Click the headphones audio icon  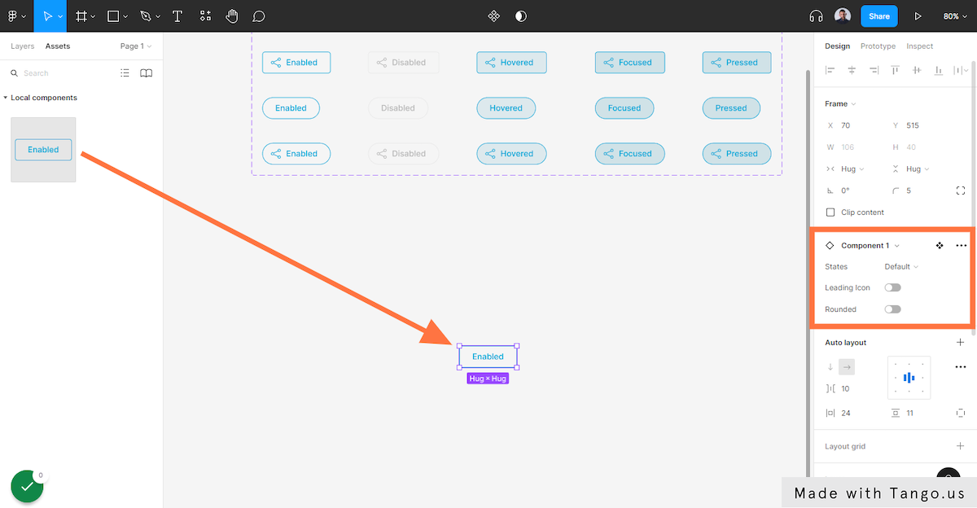click(x=816, y=16)
